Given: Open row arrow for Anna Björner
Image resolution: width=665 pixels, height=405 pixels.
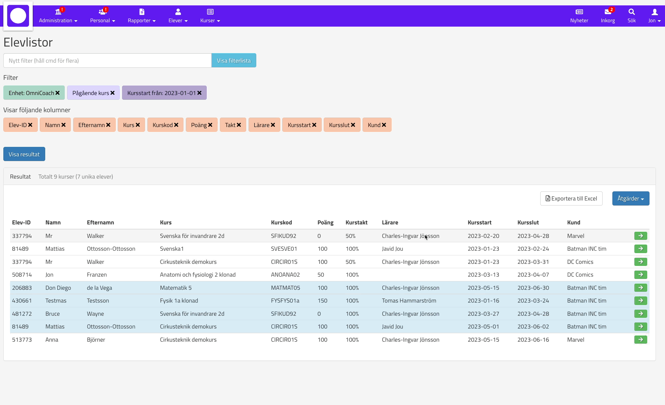Looking at the screenshot, I should (640, 340).
